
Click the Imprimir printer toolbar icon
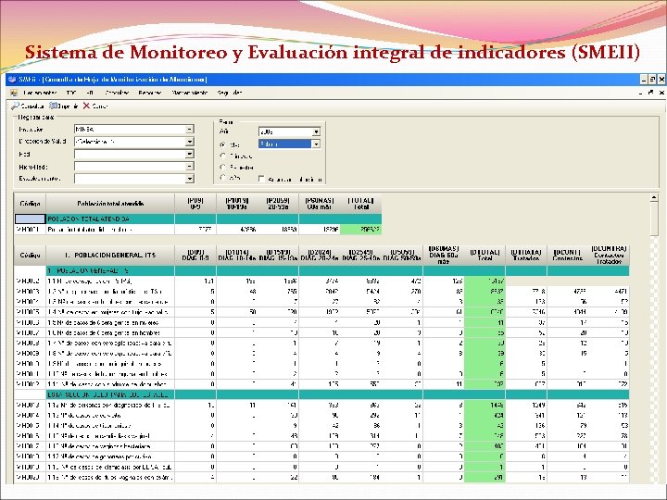[x=53, y=106]
